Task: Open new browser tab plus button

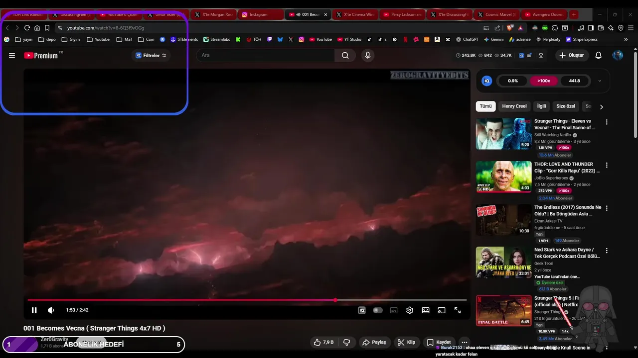Action: 574,14
